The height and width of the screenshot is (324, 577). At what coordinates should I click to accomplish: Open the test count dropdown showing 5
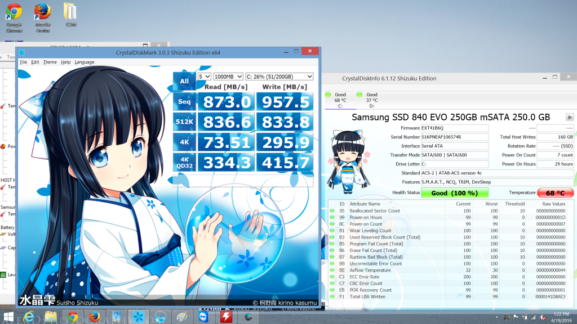click(204, 76)
